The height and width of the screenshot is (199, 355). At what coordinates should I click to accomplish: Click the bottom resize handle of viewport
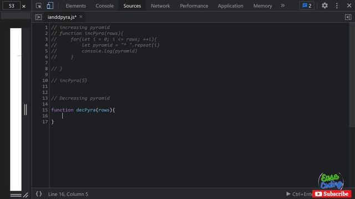pos(16,195)
